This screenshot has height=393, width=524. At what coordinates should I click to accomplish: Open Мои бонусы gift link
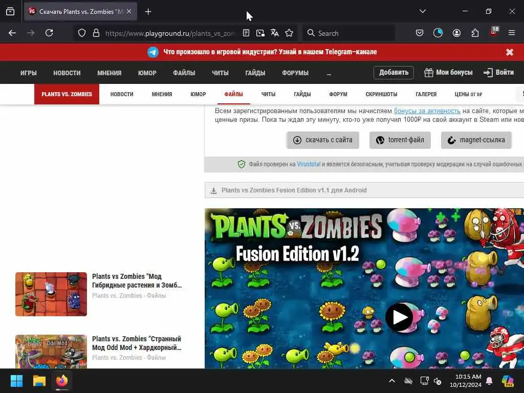click(x=448, y=73)
